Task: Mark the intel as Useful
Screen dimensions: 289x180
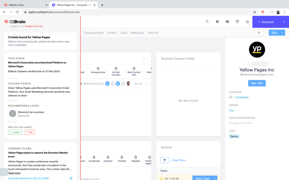Action: tap(15, 132)
